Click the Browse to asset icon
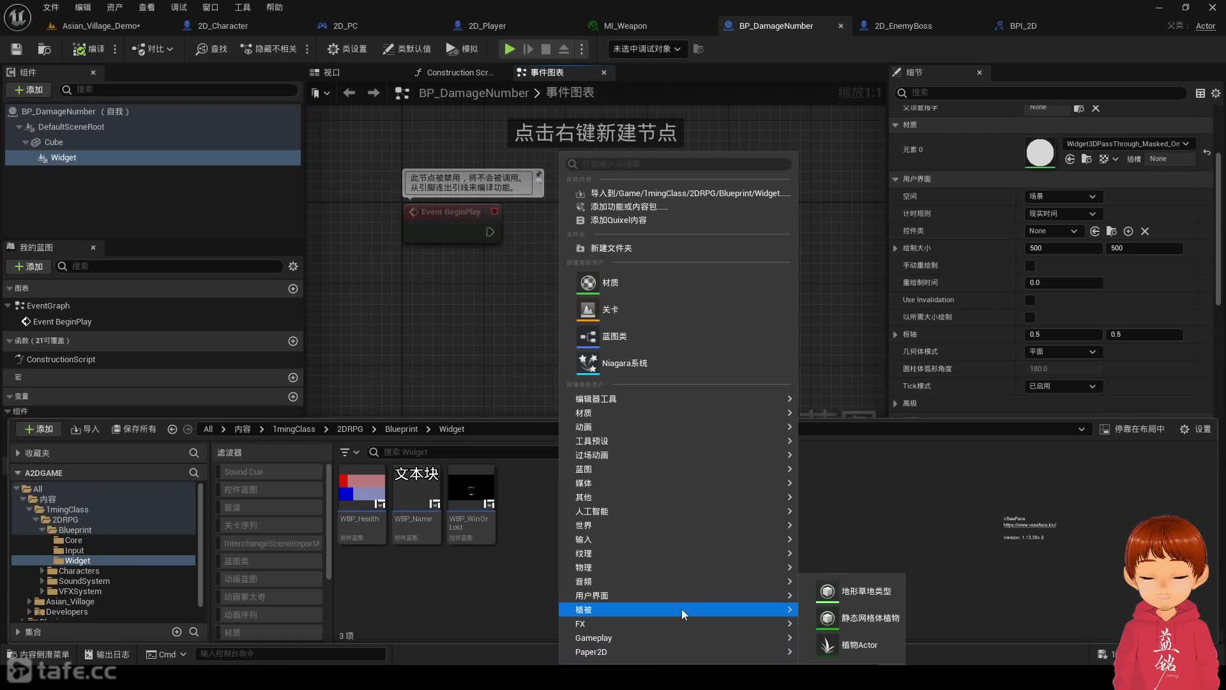Screen dimensions: 1226x690 click(44, 49)
